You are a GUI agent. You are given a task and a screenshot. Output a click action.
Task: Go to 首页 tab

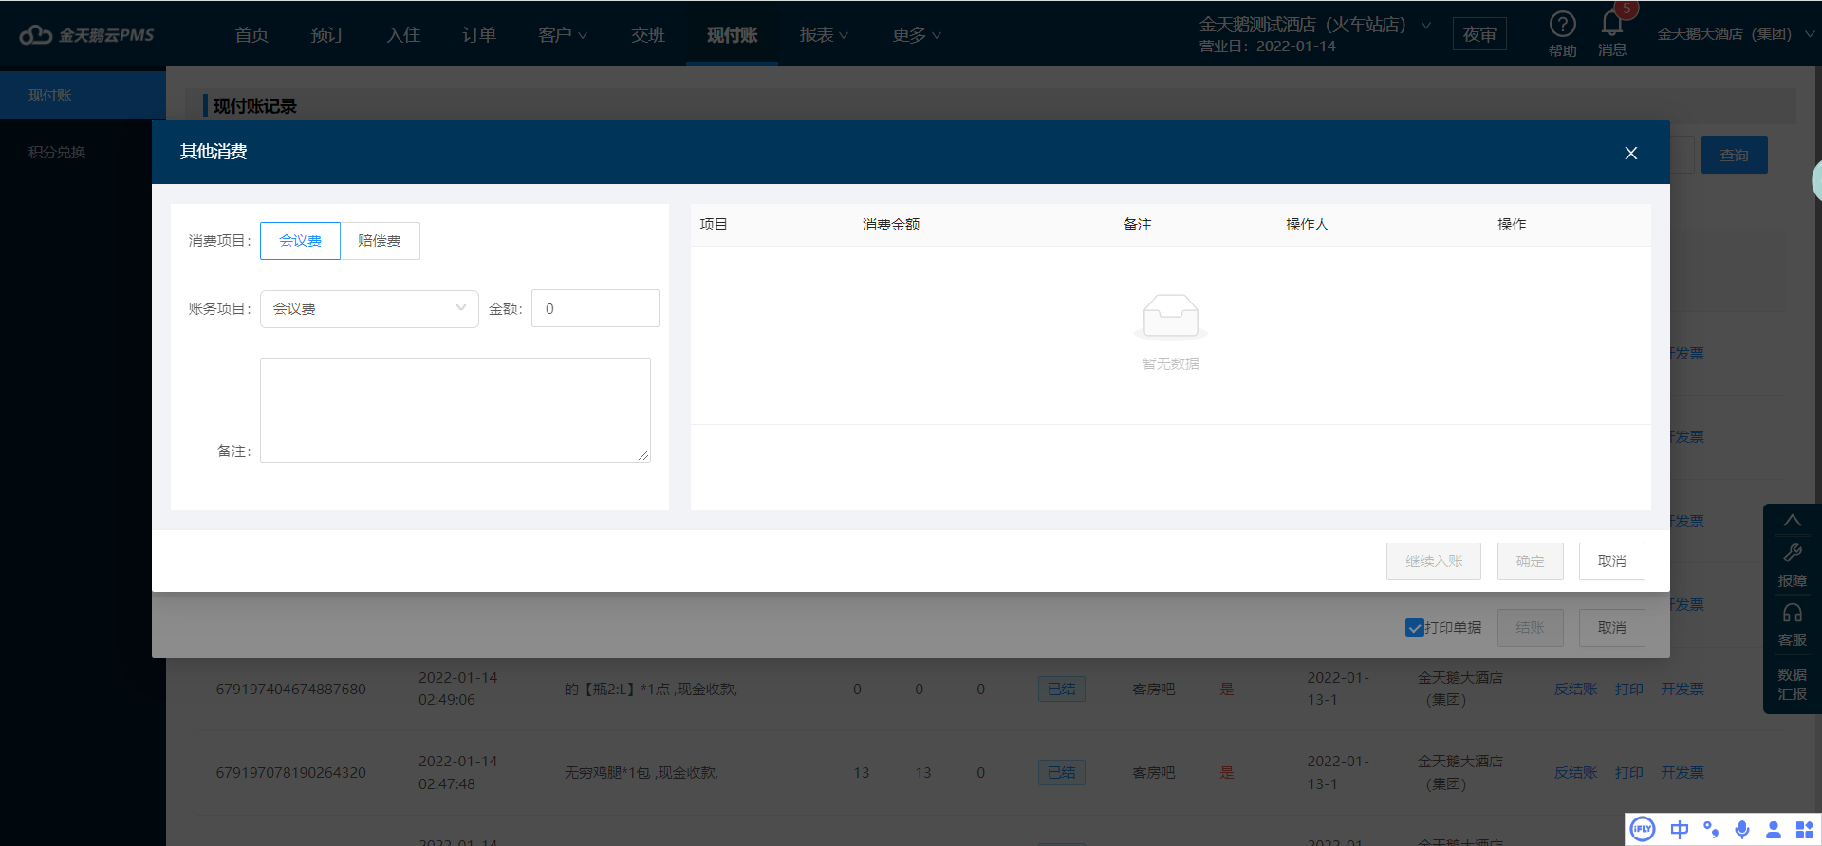(251, 35)
